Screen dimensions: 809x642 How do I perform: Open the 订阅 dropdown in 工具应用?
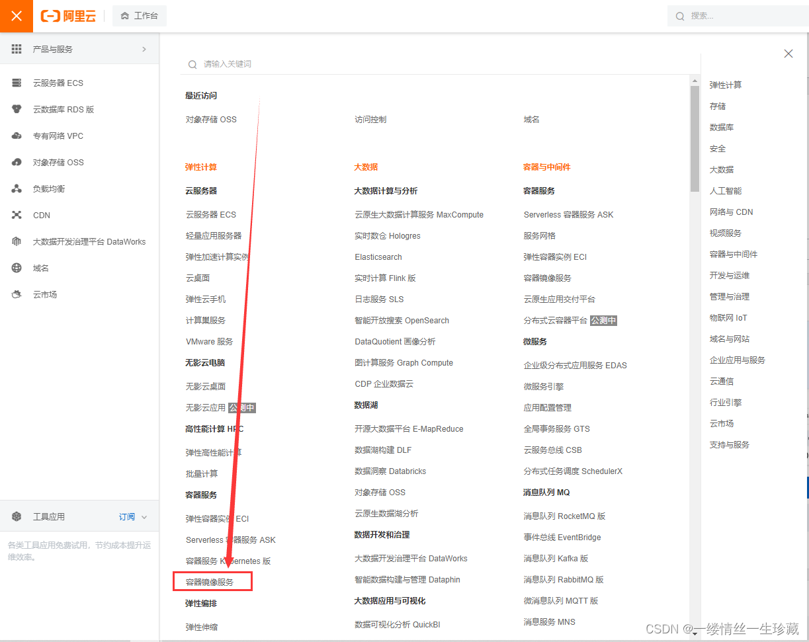[133, 516]
